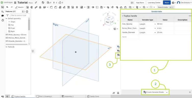The image size is (192, 98).
Task: Open the hamburger document menu
Action: [x=15, y=3]
